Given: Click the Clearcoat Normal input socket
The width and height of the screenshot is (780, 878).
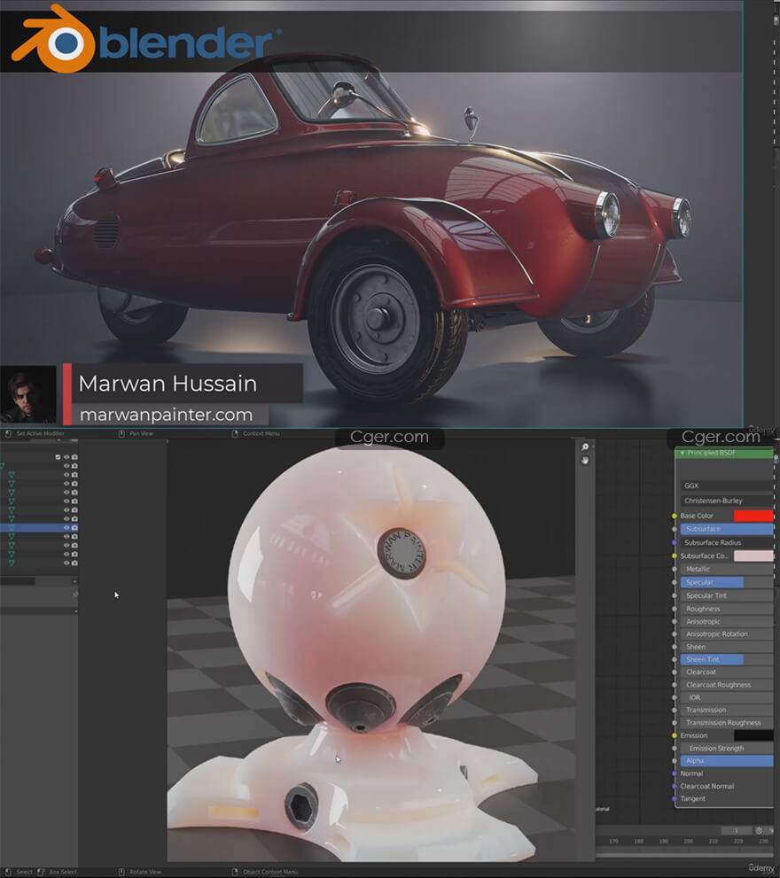Looking at the screenshot, I should pos(675,786).
